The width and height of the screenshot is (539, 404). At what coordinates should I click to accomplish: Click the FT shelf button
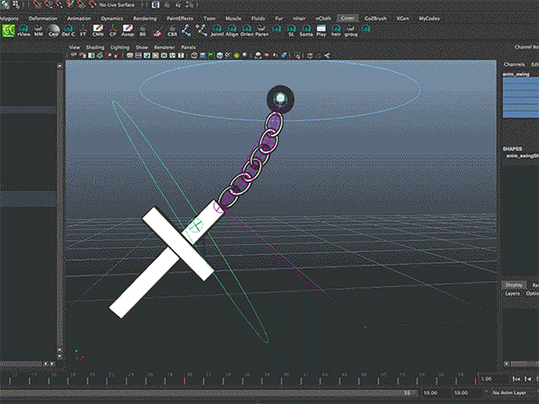pyautogui.click(x=83, y=31)
